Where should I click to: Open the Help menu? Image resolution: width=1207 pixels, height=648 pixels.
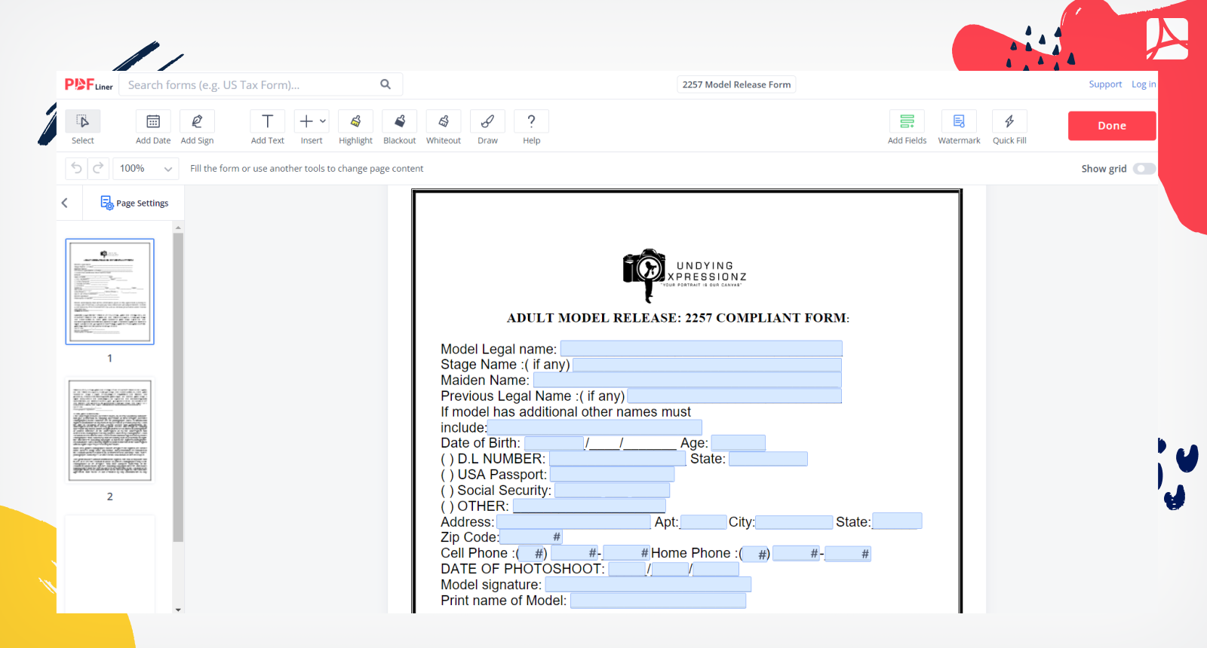tap(531, 122)
